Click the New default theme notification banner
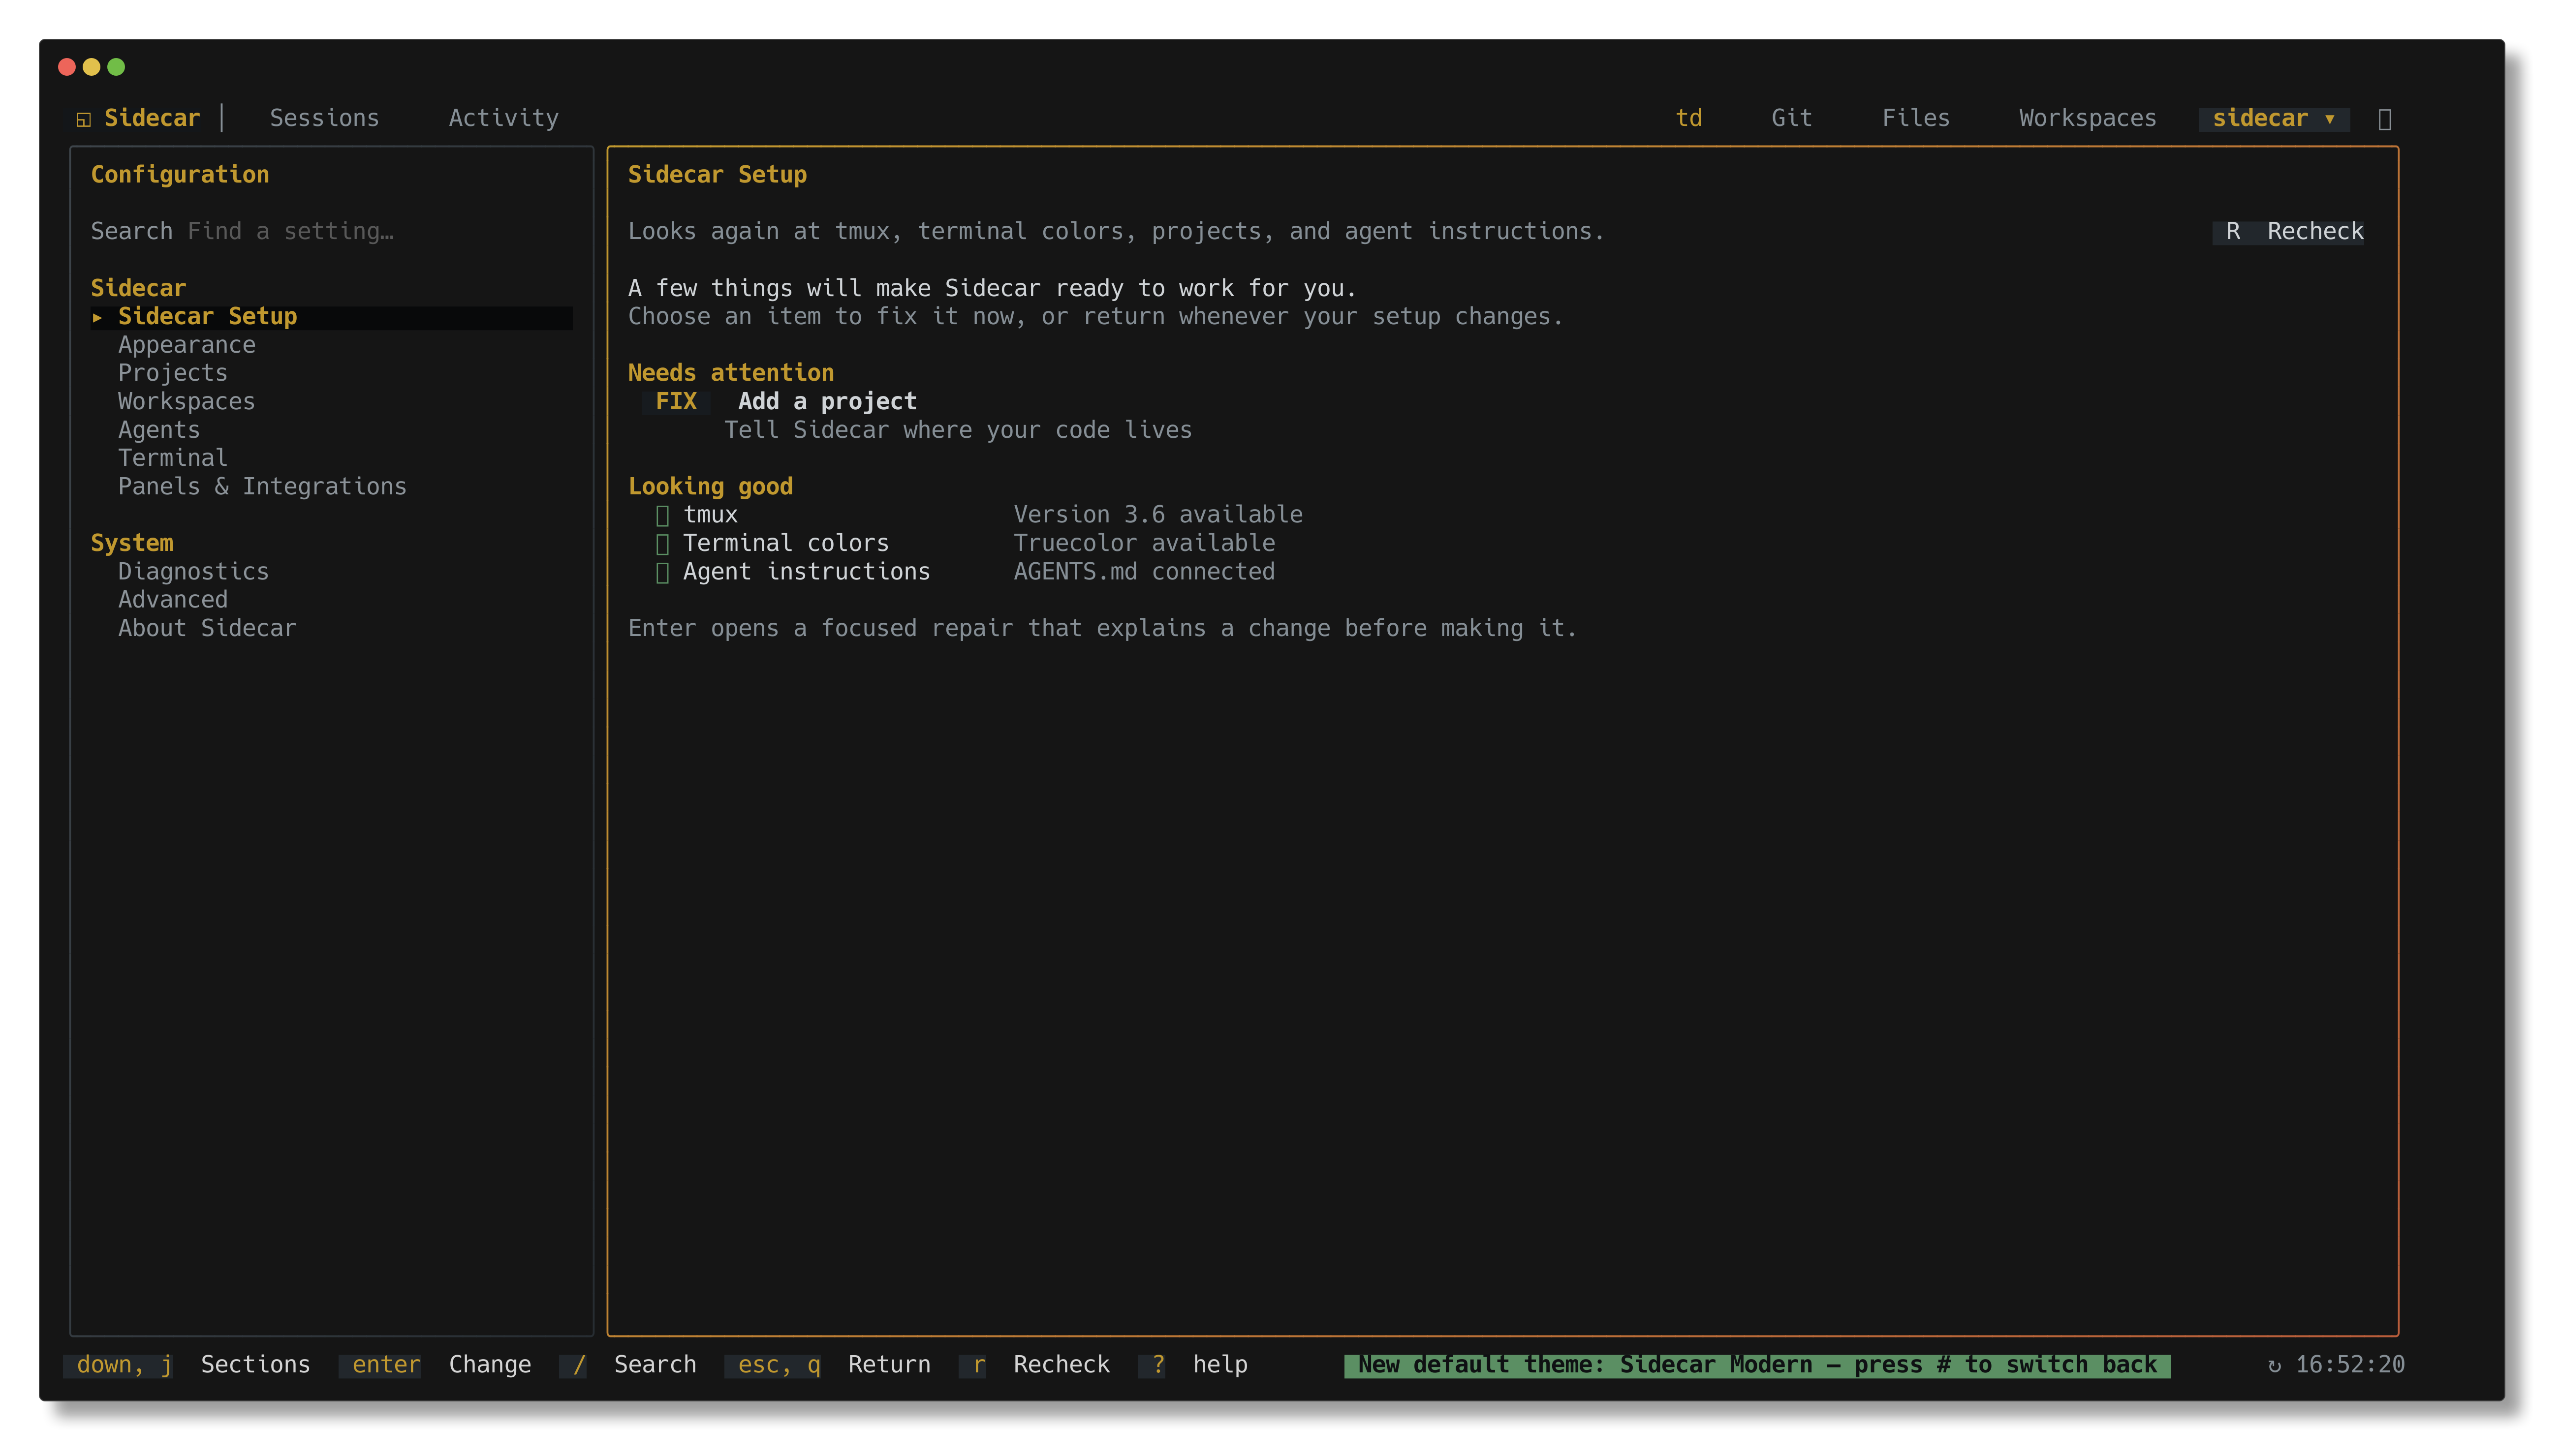This screenshot has height=1456, width=2560. point(1758,1365)
